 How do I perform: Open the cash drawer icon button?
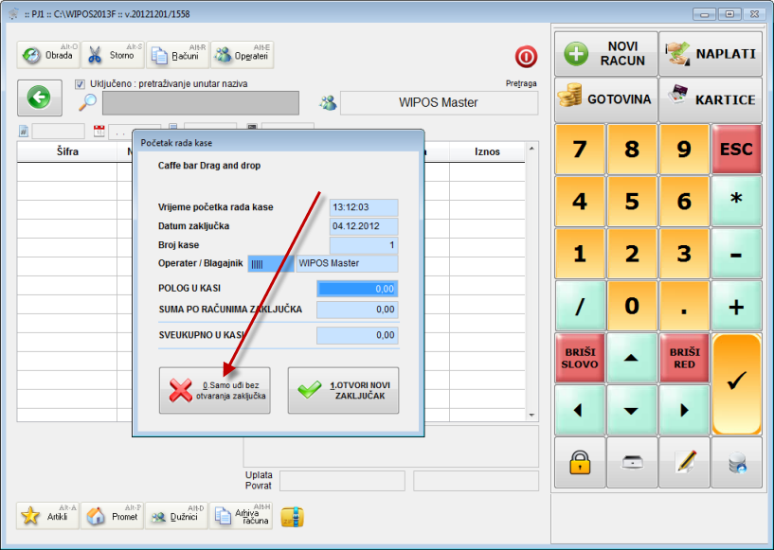[632, 462]
